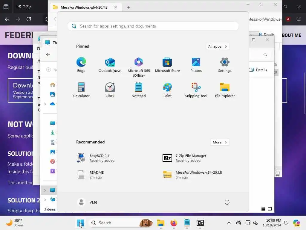Close the MesaForWindows-x64-20.1.8 tab
Screen dimensions: 306x230
(x=116, y=7)
